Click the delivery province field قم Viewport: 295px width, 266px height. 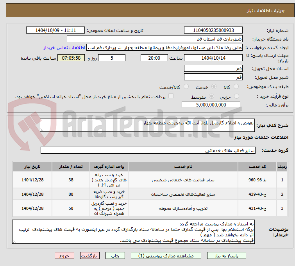(213, 68)
